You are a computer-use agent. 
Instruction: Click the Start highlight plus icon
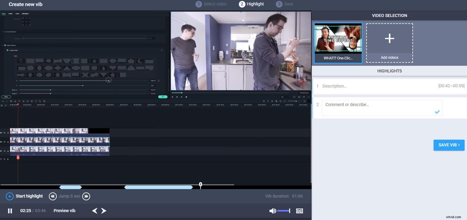click(x=10, y=196)
